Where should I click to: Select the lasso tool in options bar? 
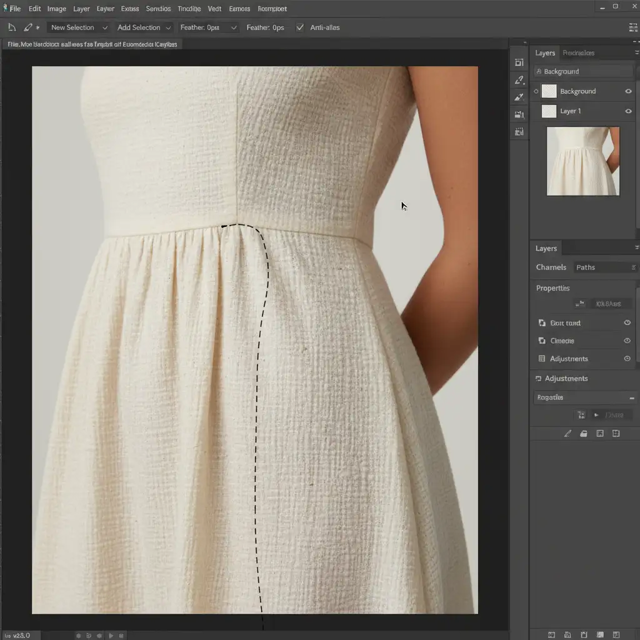coord(12,27)
